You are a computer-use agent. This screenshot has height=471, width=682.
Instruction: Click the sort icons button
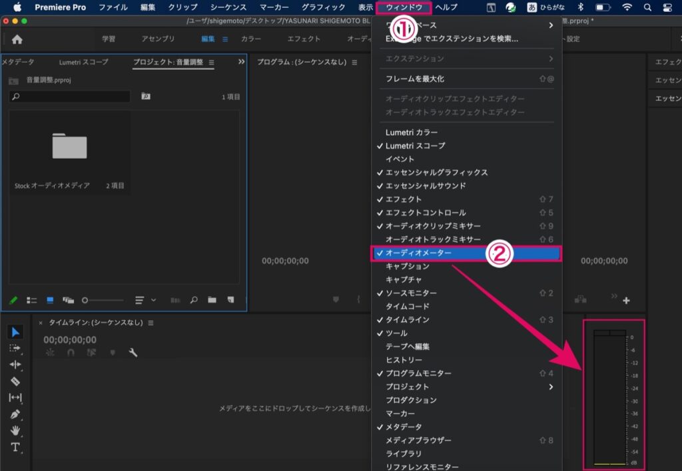point(139,300)
